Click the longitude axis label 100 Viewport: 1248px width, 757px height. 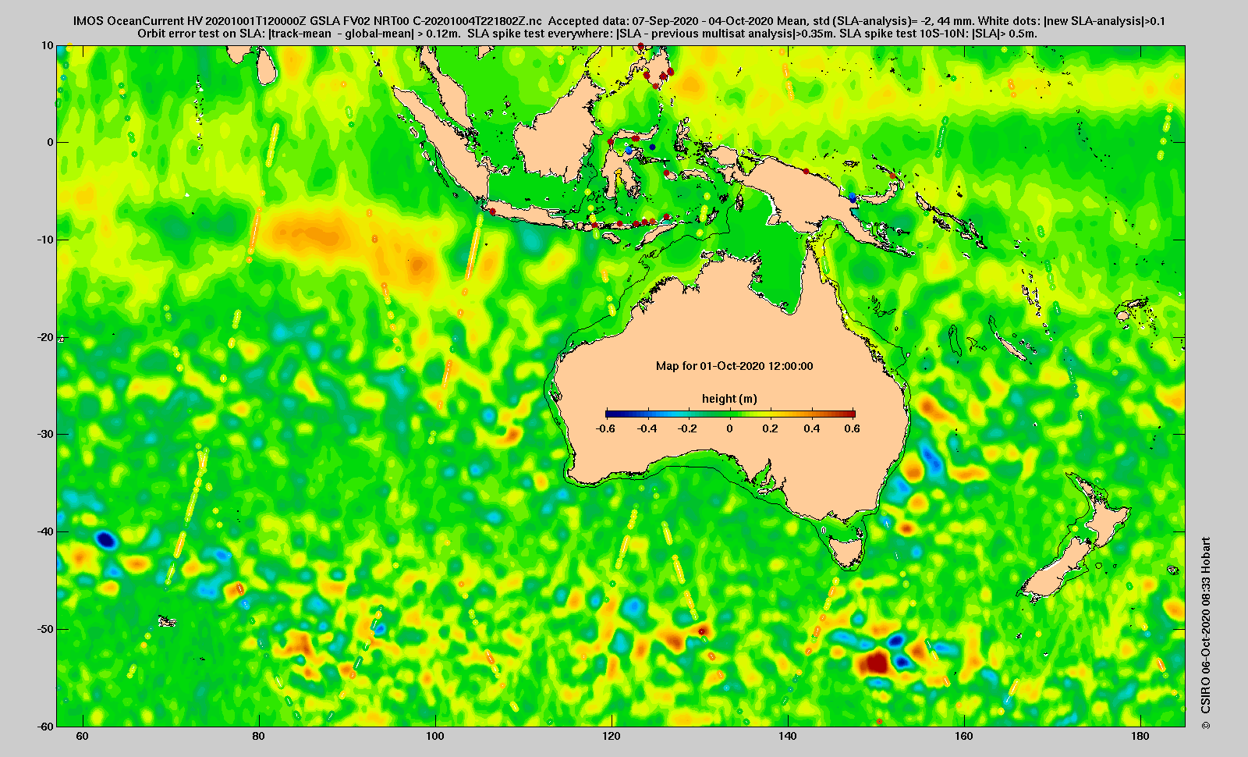click(x=434, y=736)
